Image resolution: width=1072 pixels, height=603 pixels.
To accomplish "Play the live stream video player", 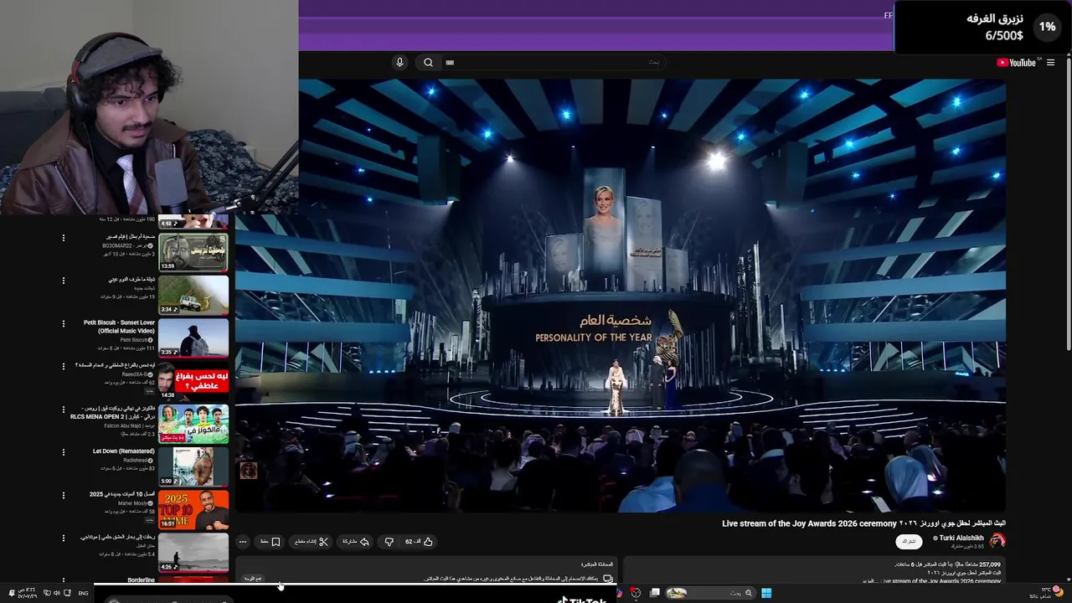I will tap(621, 296).
